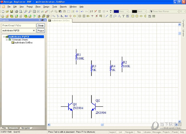Open the Times New Roman font dropdown
186x134 pixels.
(x=178, y=12)
